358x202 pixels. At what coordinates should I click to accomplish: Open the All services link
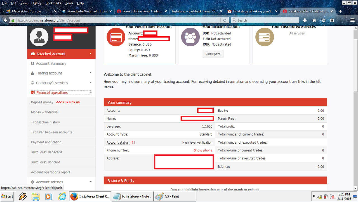click(x=297, y=33)
